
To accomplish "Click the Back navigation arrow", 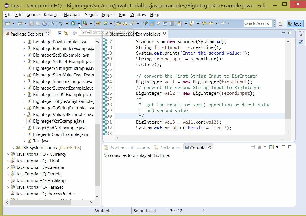I will [210, 23].
